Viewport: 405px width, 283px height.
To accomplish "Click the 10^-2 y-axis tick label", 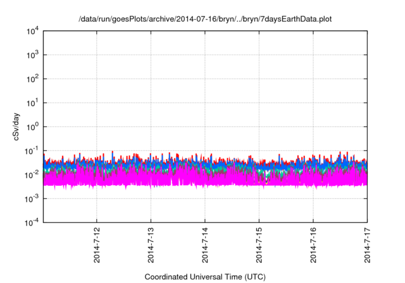I will coord(32,175).
